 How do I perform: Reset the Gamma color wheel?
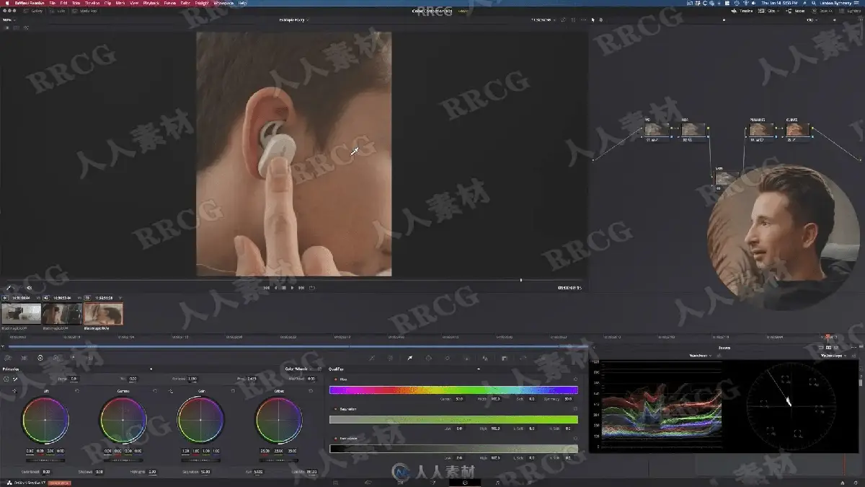[155, 390]
